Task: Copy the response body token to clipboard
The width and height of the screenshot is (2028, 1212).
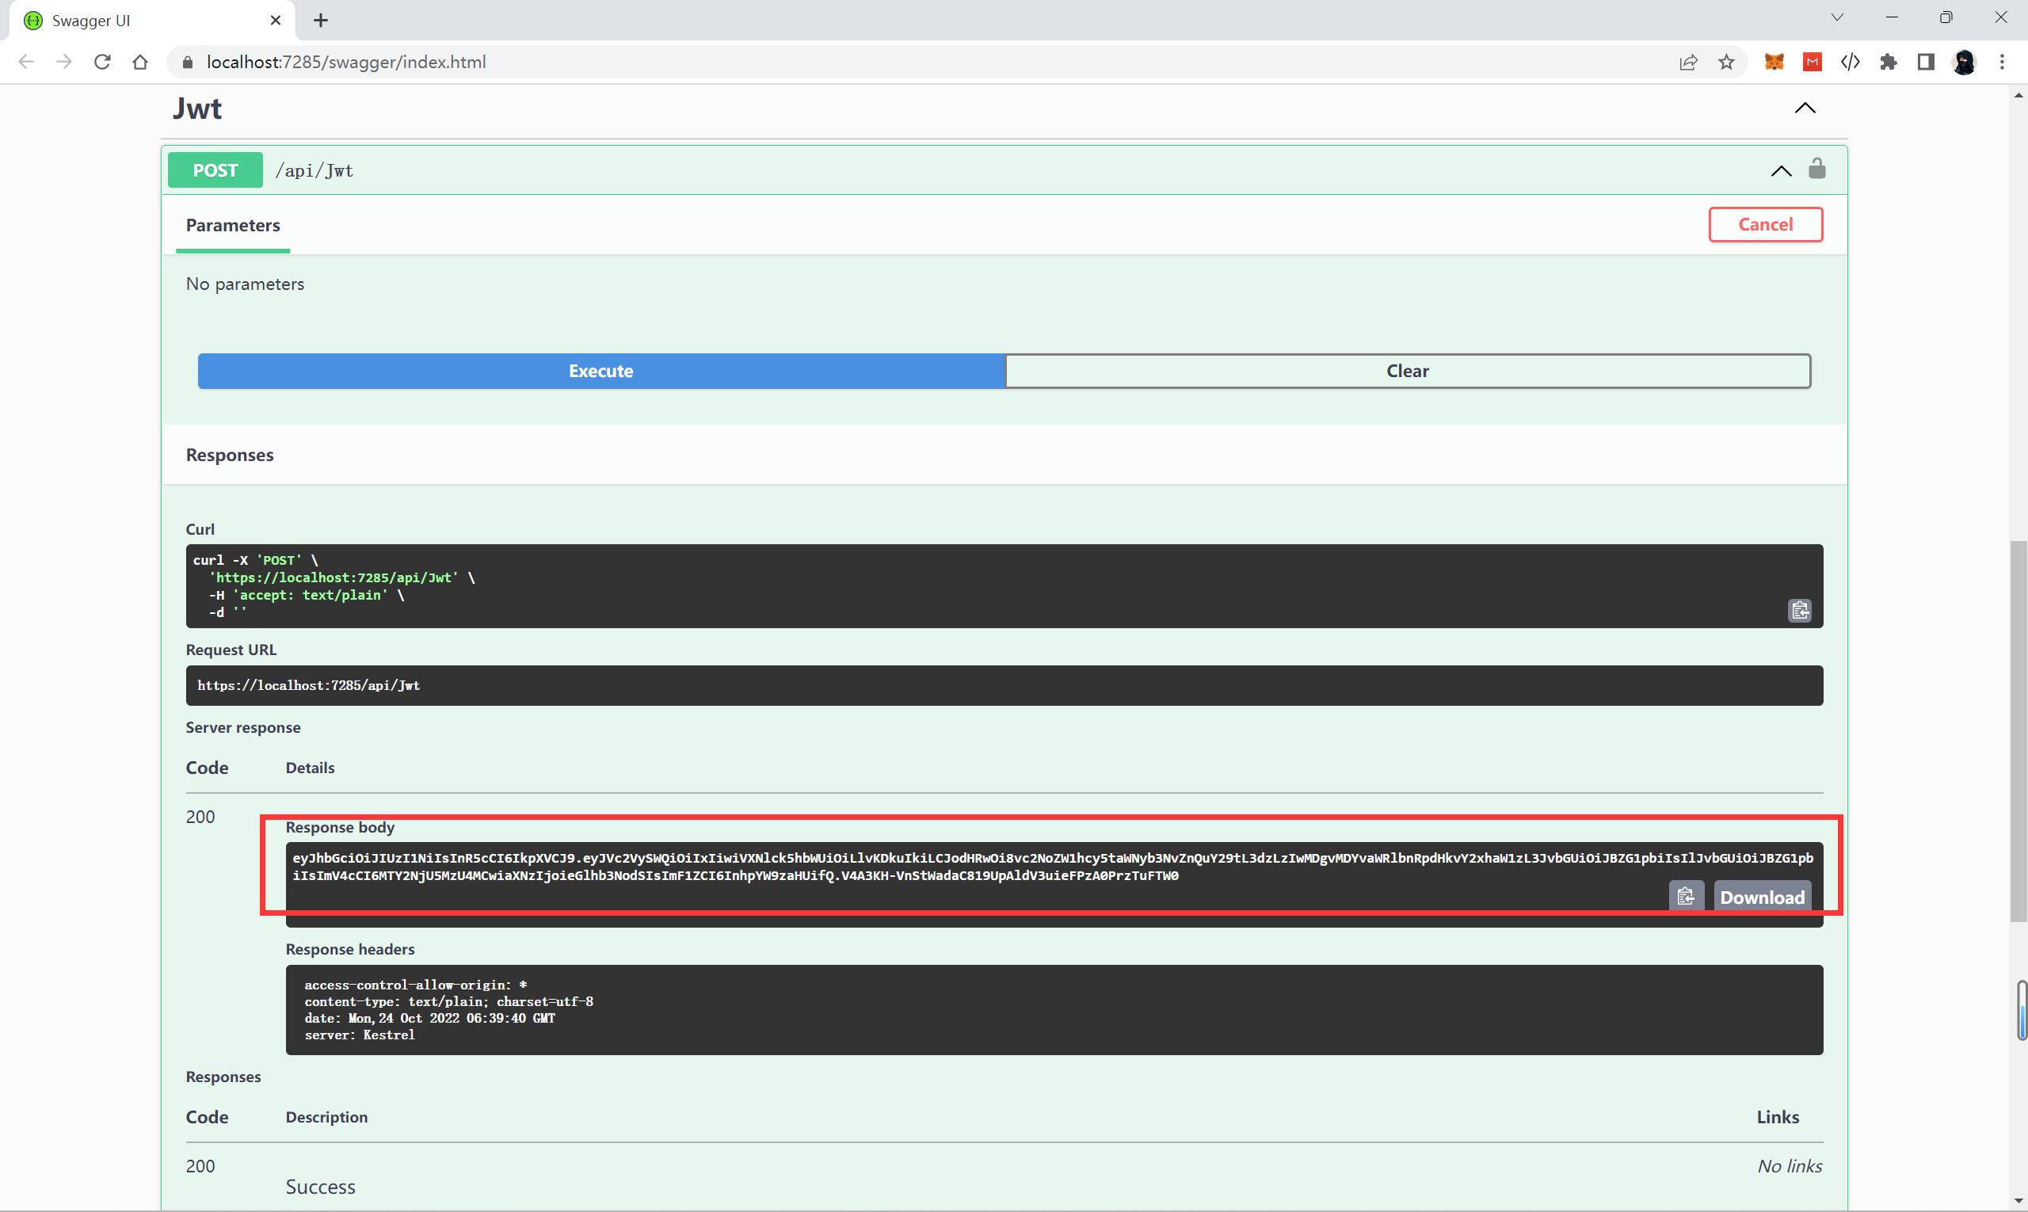Action: point(1685,897)
